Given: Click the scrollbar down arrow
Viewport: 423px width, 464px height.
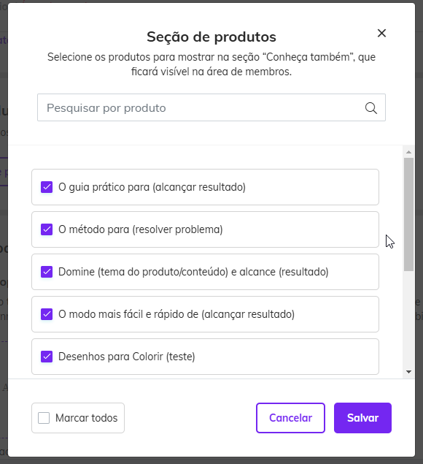Looking at the screenshot, I should click(x=409, y=372).
